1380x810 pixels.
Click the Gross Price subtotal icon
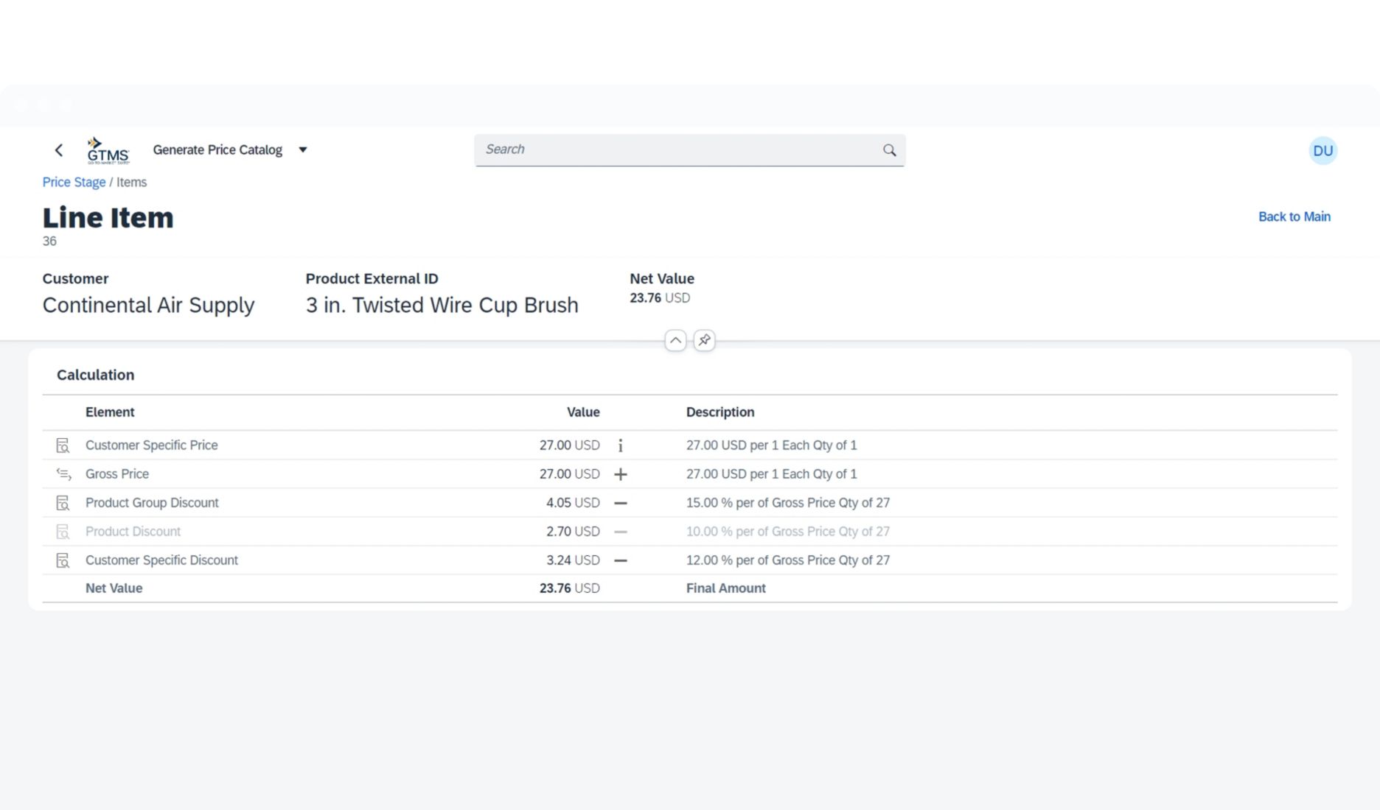[63, 474]
